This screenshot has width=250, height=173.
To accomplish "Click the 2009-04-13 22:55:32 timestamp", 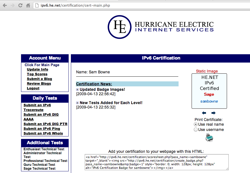I will pyautogui.click(x=96, y=107).
